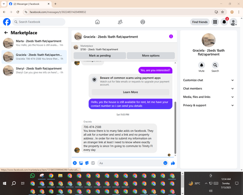Open conversation information purple icon
The width and height of the screenshot is (243, 195).
coord(171,37)
